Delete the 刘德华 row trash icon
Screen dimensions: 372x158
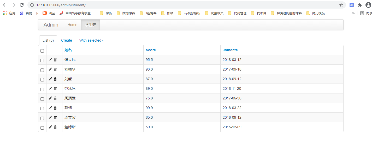click(55, 69)
